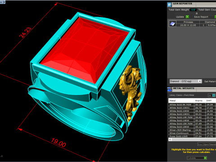This screenshot has height=162, width=216.
Task: Select the 19.00 dimension annotation in viewport
Action: [x=58, y=143]
